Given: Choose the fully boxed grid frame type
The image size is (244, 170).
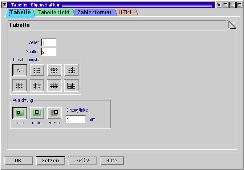Looking at the screenshot, I should pyautogui.click(x=71, y=85).
